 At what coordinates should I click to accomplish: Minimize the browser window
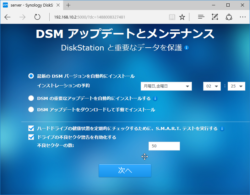point(214,5)
